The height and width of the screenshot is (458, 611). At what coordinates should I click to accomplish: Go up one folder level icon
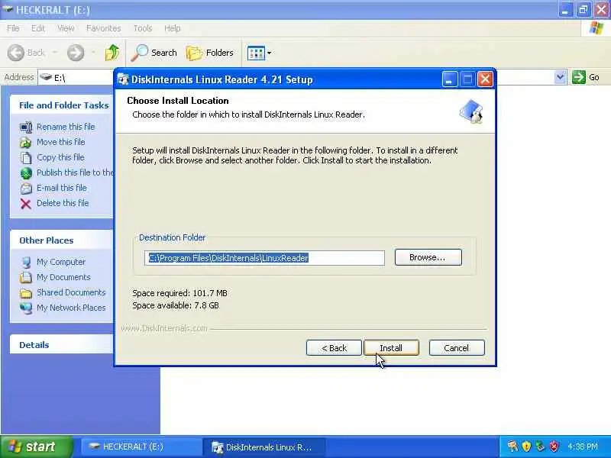coord(112,53)
